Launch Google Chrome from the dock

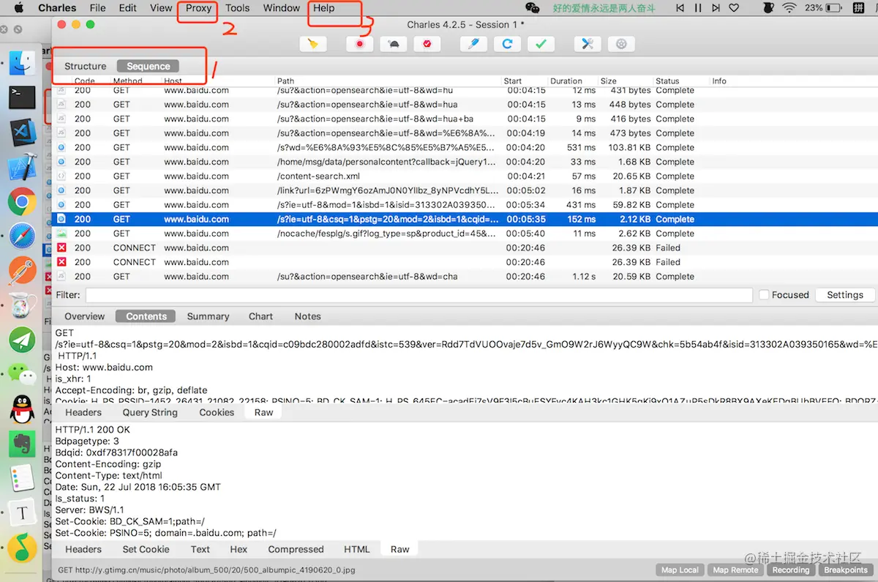(23, 201)
